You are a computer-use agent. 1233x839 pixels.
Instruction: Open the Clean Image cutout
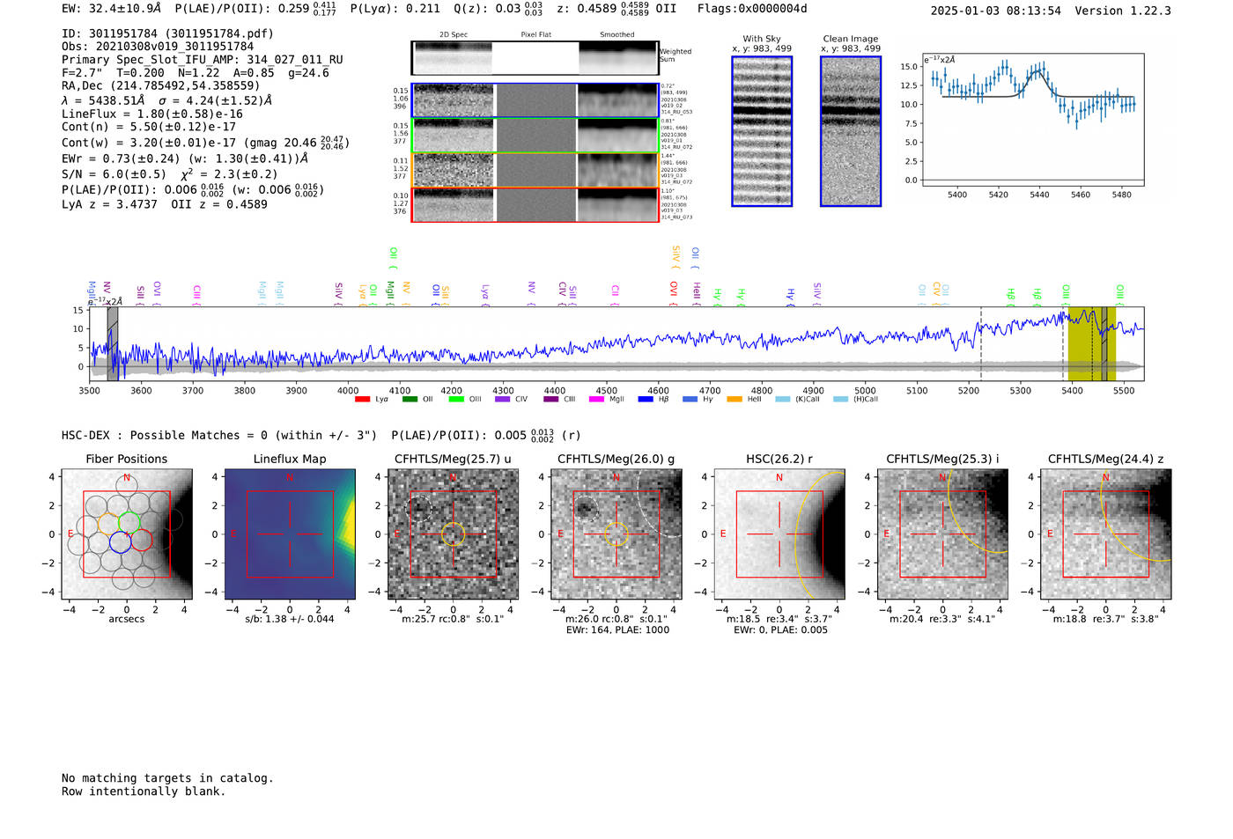pos(851,131)
